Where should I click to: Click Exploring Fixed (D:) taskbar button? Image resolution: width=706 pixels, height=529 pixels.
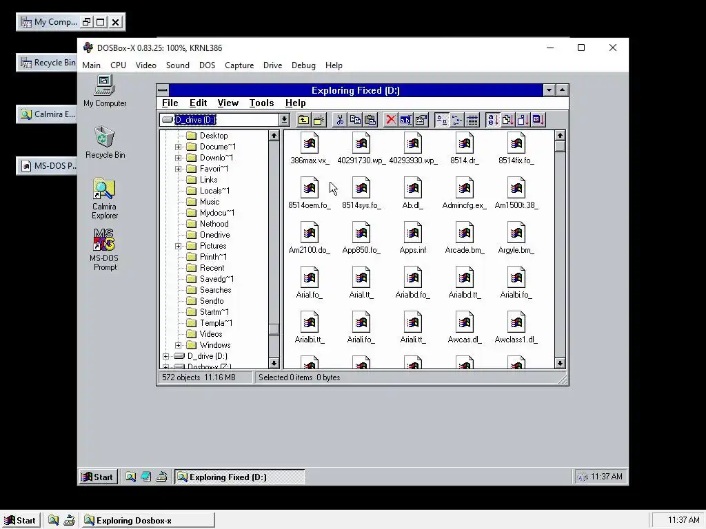tap(239, 477)
